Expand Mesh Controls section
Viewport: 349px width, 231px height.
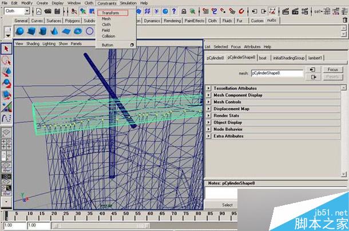[x=208, y=102]
